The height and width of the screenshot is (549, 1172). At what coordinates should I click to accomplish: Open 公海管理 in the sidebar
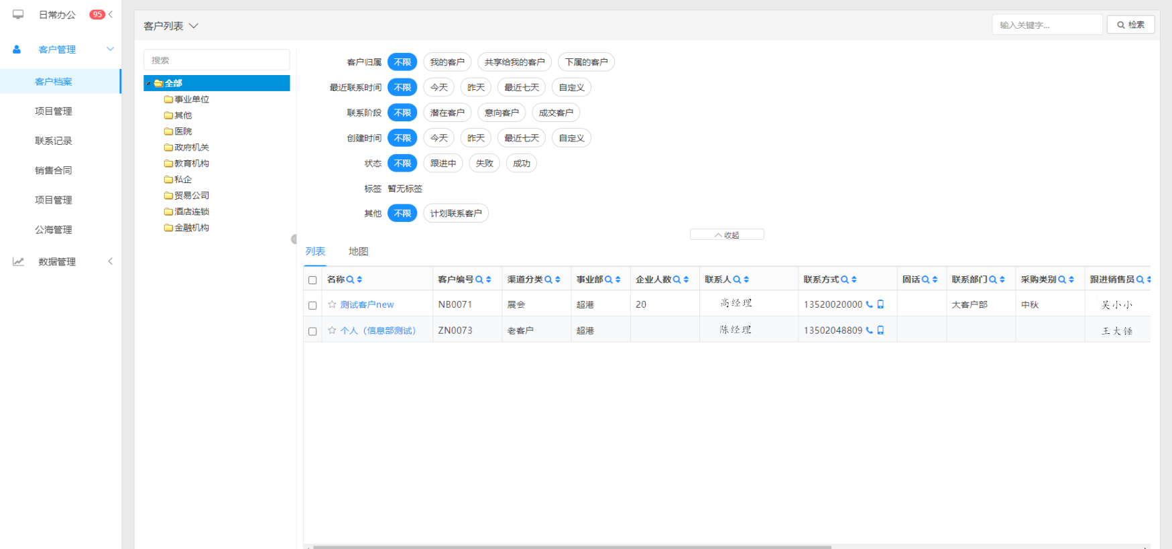click(x=54, y=229)
